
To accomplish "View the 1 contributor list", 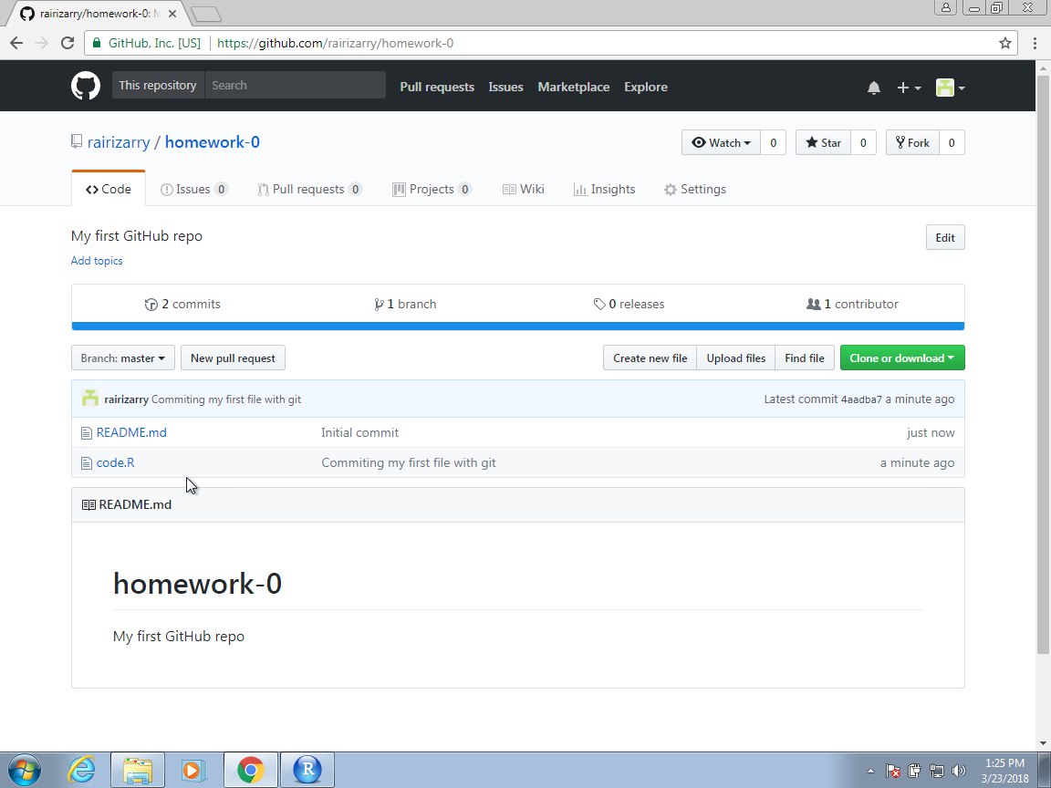I will 853,305.
